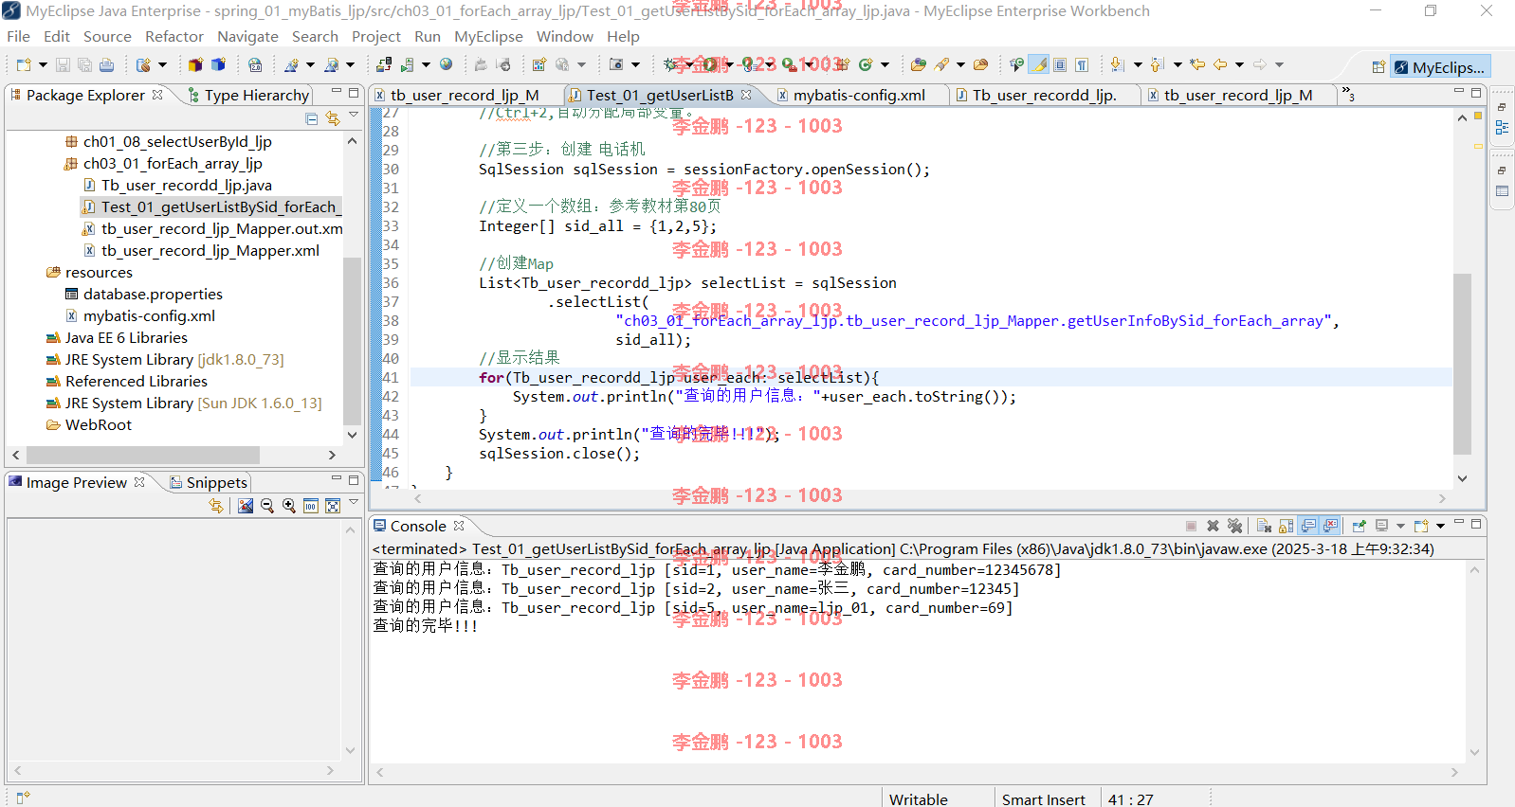Viewport: 1515px width, 807px height.
Task: Toggle Link with Editor in Package Explorer
Action: tap(333, 118)
